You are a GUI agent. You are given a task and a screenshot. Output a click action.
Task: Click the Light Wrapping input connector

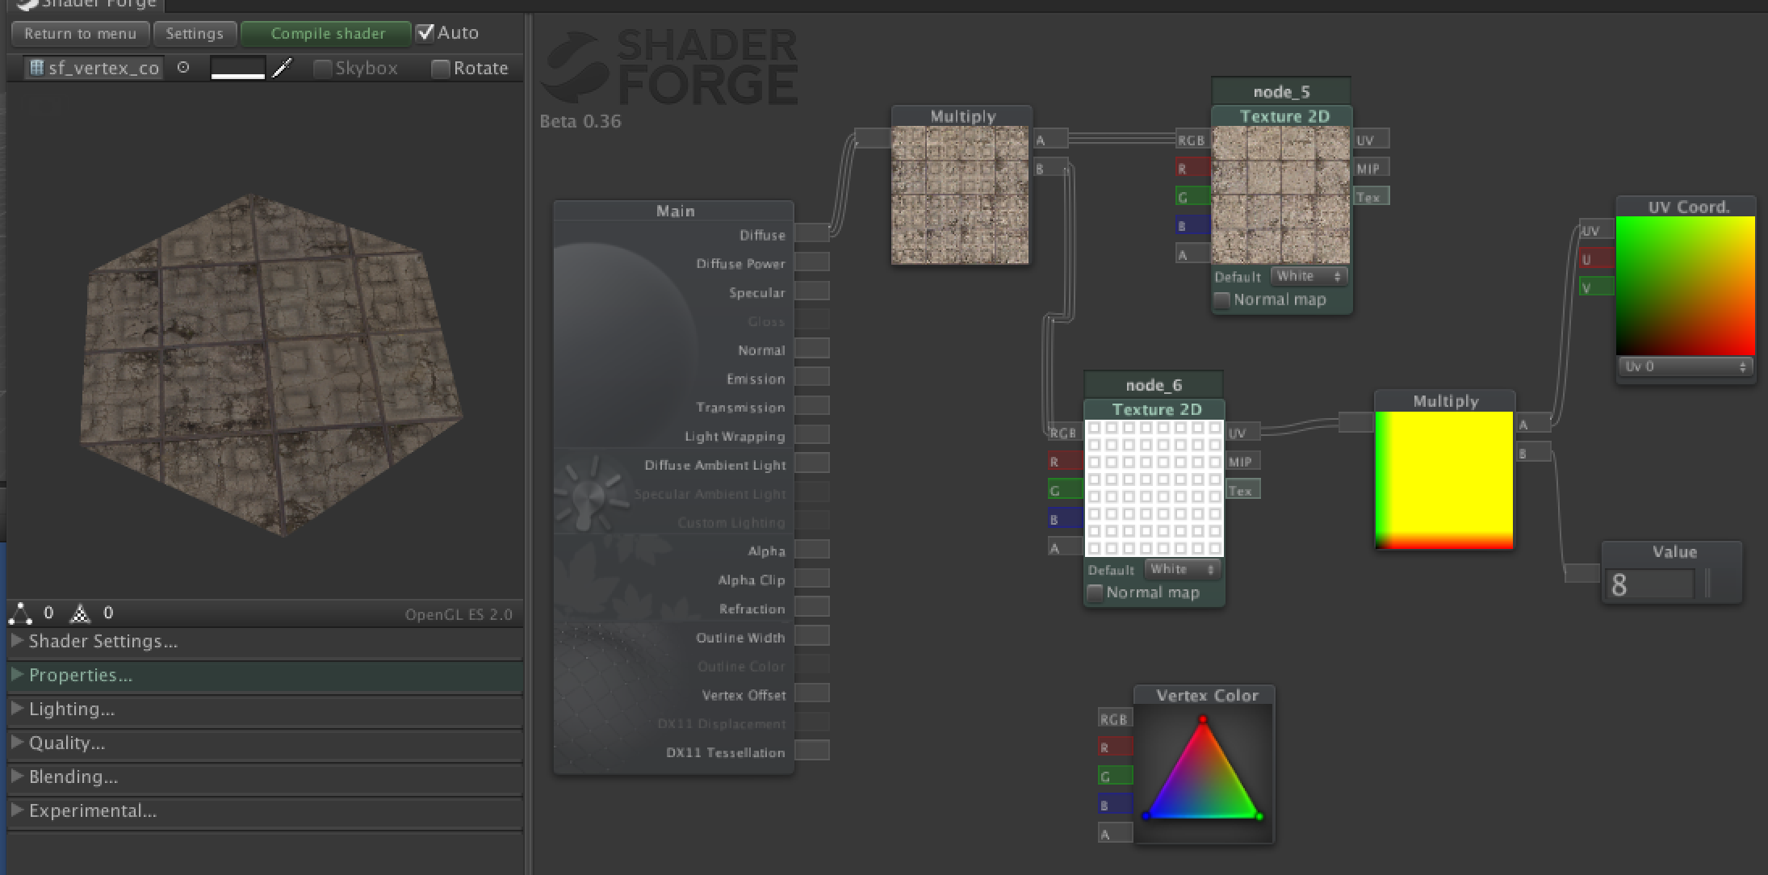[811, 434]
